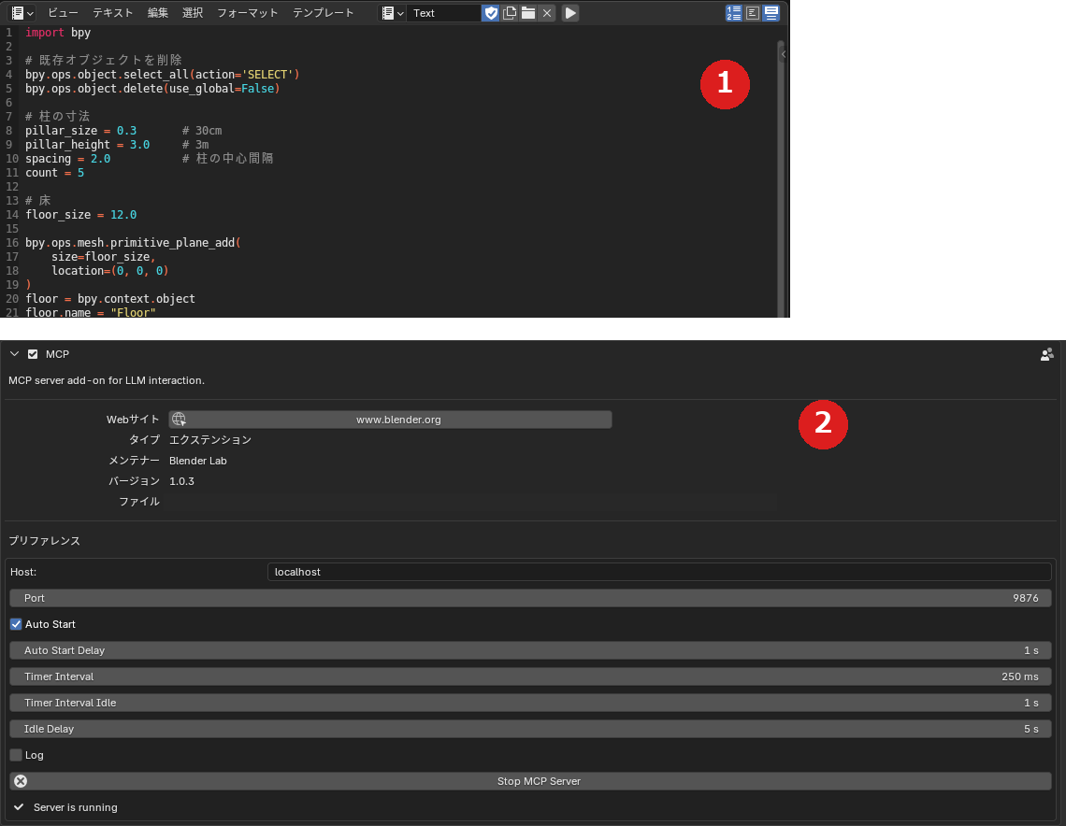Toggle the fake user shield icon
This screenshot has height=826, width=1066.
click(491, 13)
